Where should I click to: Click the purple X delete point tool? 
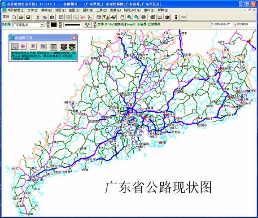tap(33, 47)
